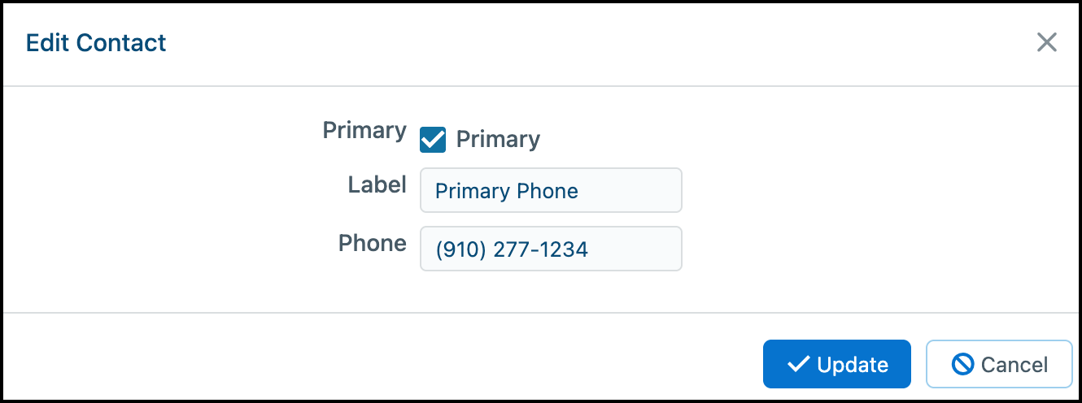Place cursor in "Primary Phone" text
This screenshot has height=403, width=1082.
point(507,191)
